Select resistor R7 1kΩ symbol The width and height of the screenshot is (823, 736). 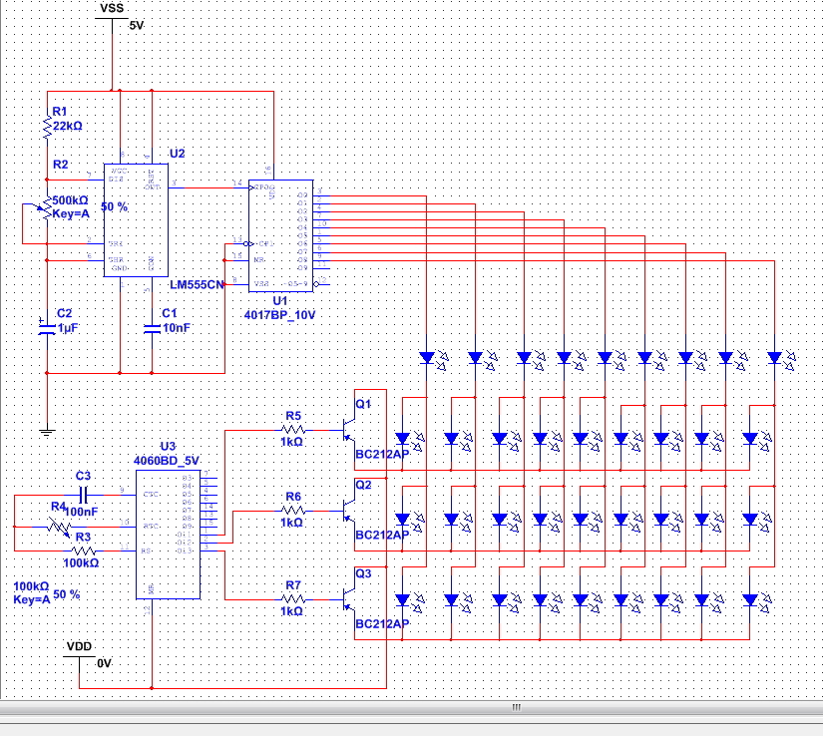pos(293,599)
